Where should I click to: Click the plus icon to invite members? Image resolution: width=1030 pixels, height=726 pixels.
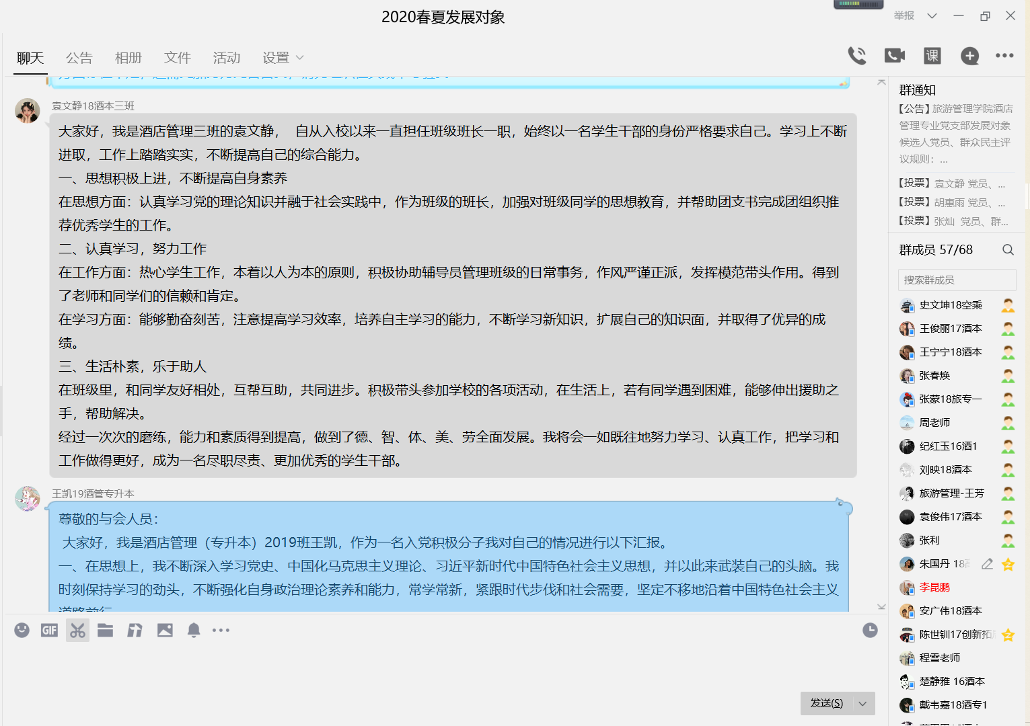pyautogui.click(x=969, y=56)
